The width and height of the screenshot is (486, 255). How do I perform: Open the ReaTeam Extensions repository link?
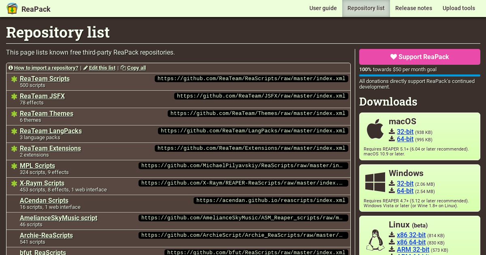[50, 149]
